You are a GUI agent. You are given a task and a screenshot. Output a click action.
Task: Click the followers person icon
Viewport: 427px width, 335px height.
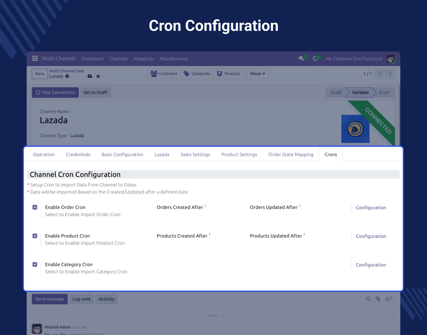pyautogui.click(x=387, y=299)
